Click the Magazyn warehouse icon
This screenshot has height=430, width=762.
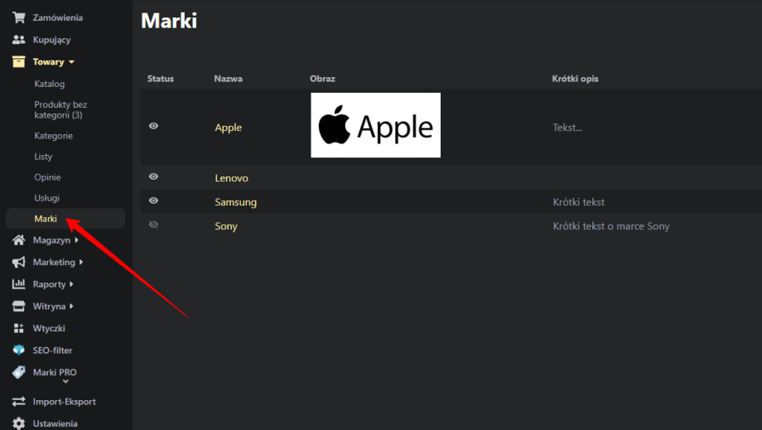point(18,240)
